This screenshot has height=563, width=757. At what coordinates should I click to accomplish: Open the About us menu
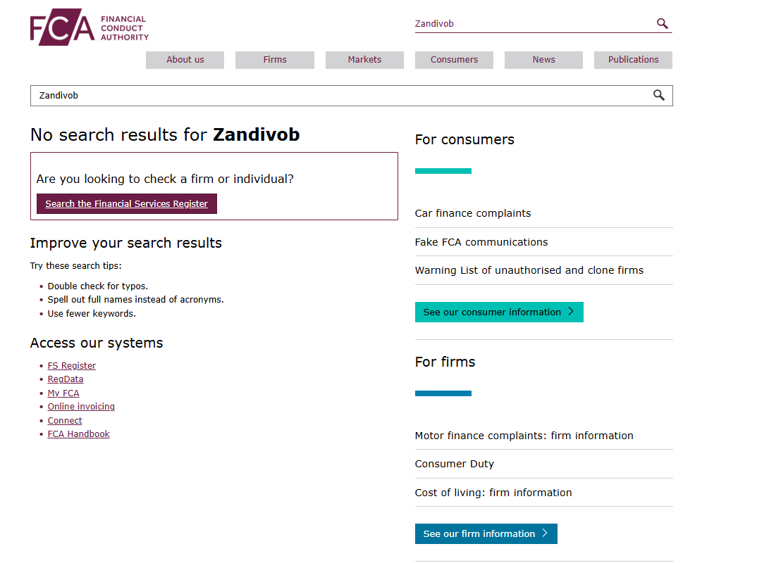185,60
